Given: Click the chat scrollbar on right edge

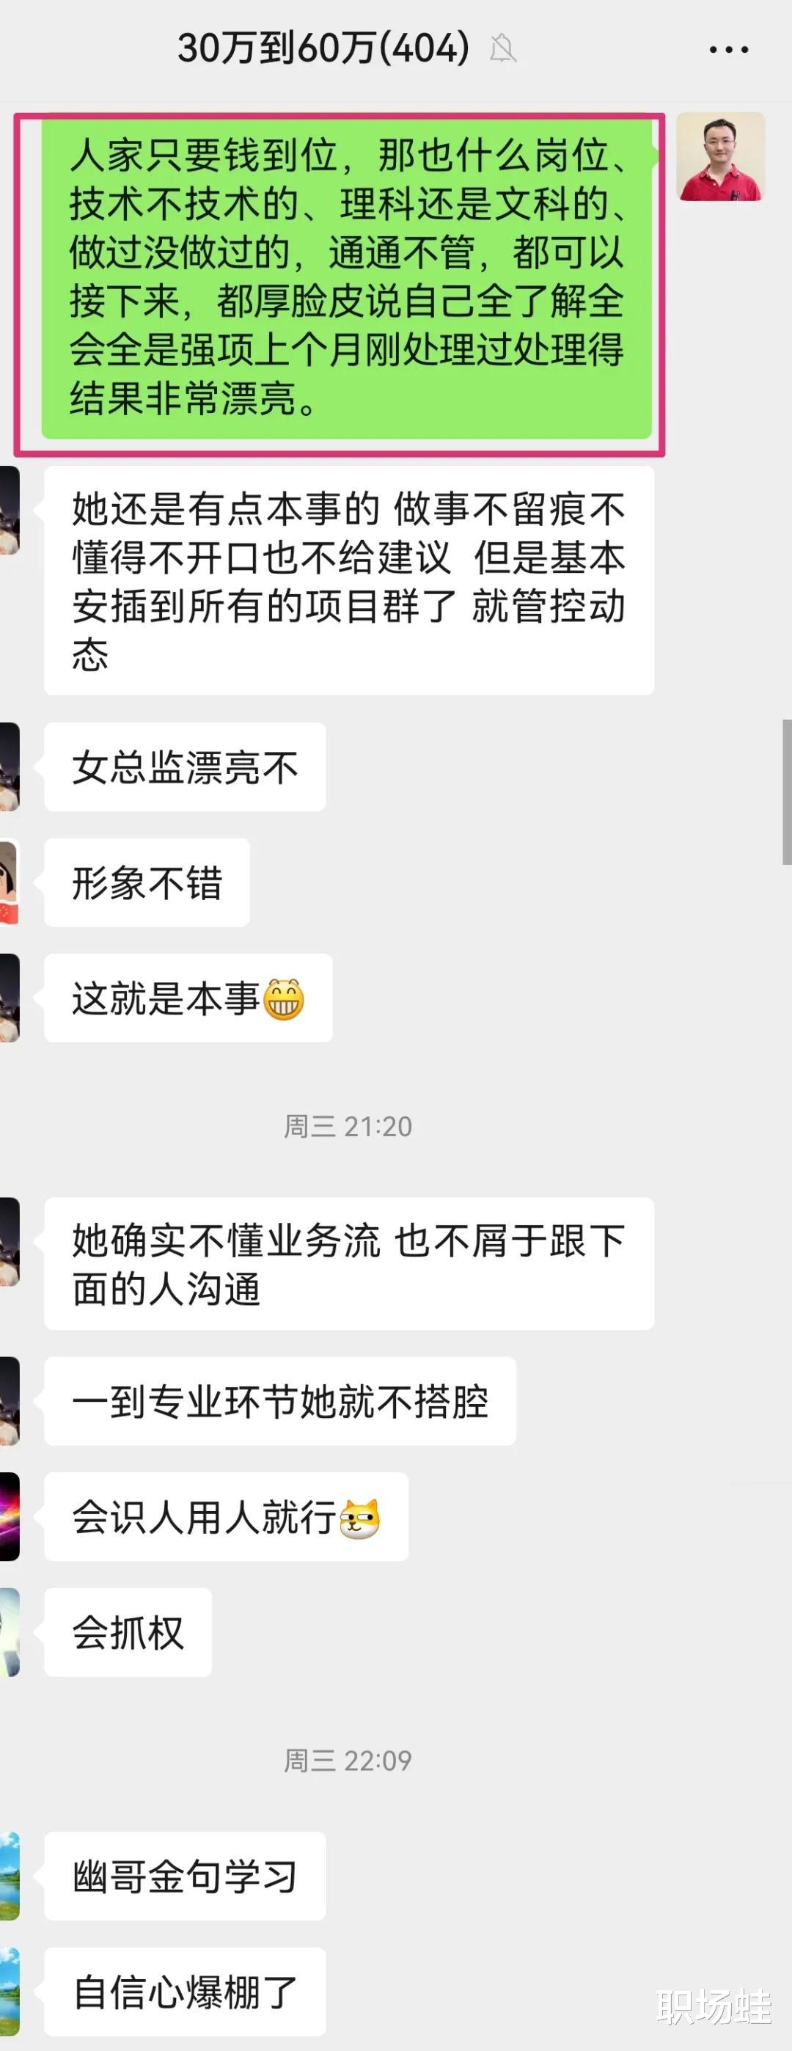Looking at the screenshot, I should point(786,792).
